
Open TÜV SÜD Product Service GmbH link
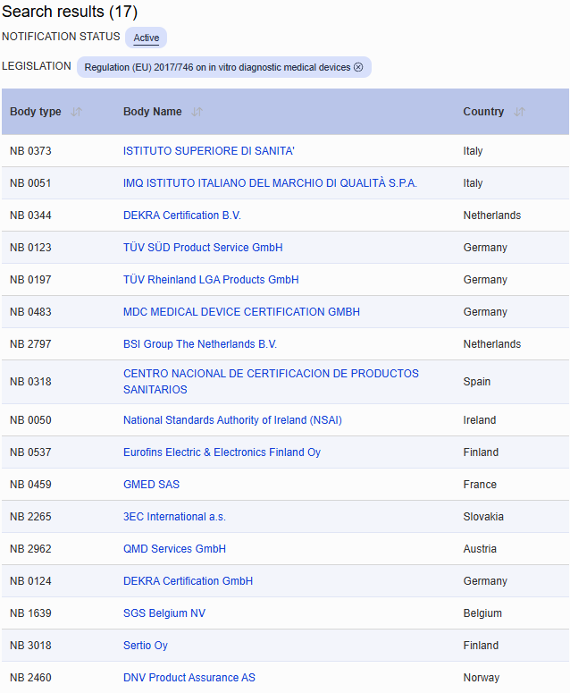pos(203,248)
